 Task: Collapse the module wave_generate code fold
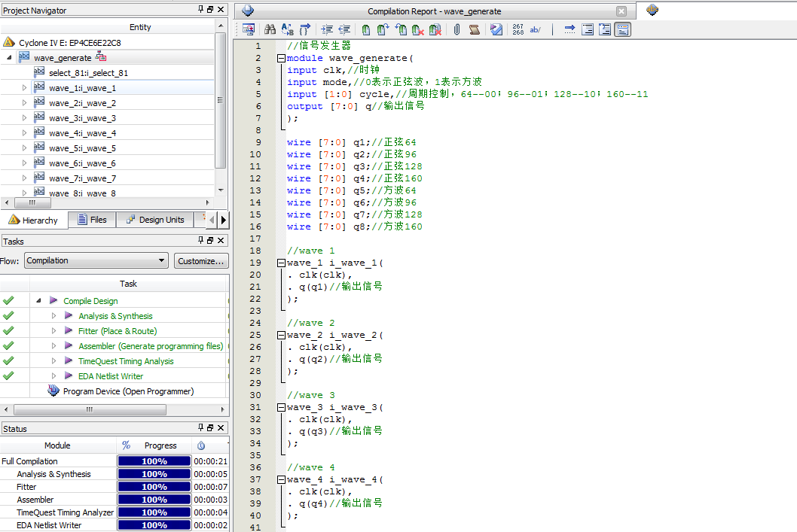point(281,58)
